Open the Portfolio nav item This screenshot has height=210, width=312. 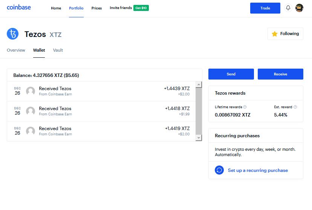76,8
